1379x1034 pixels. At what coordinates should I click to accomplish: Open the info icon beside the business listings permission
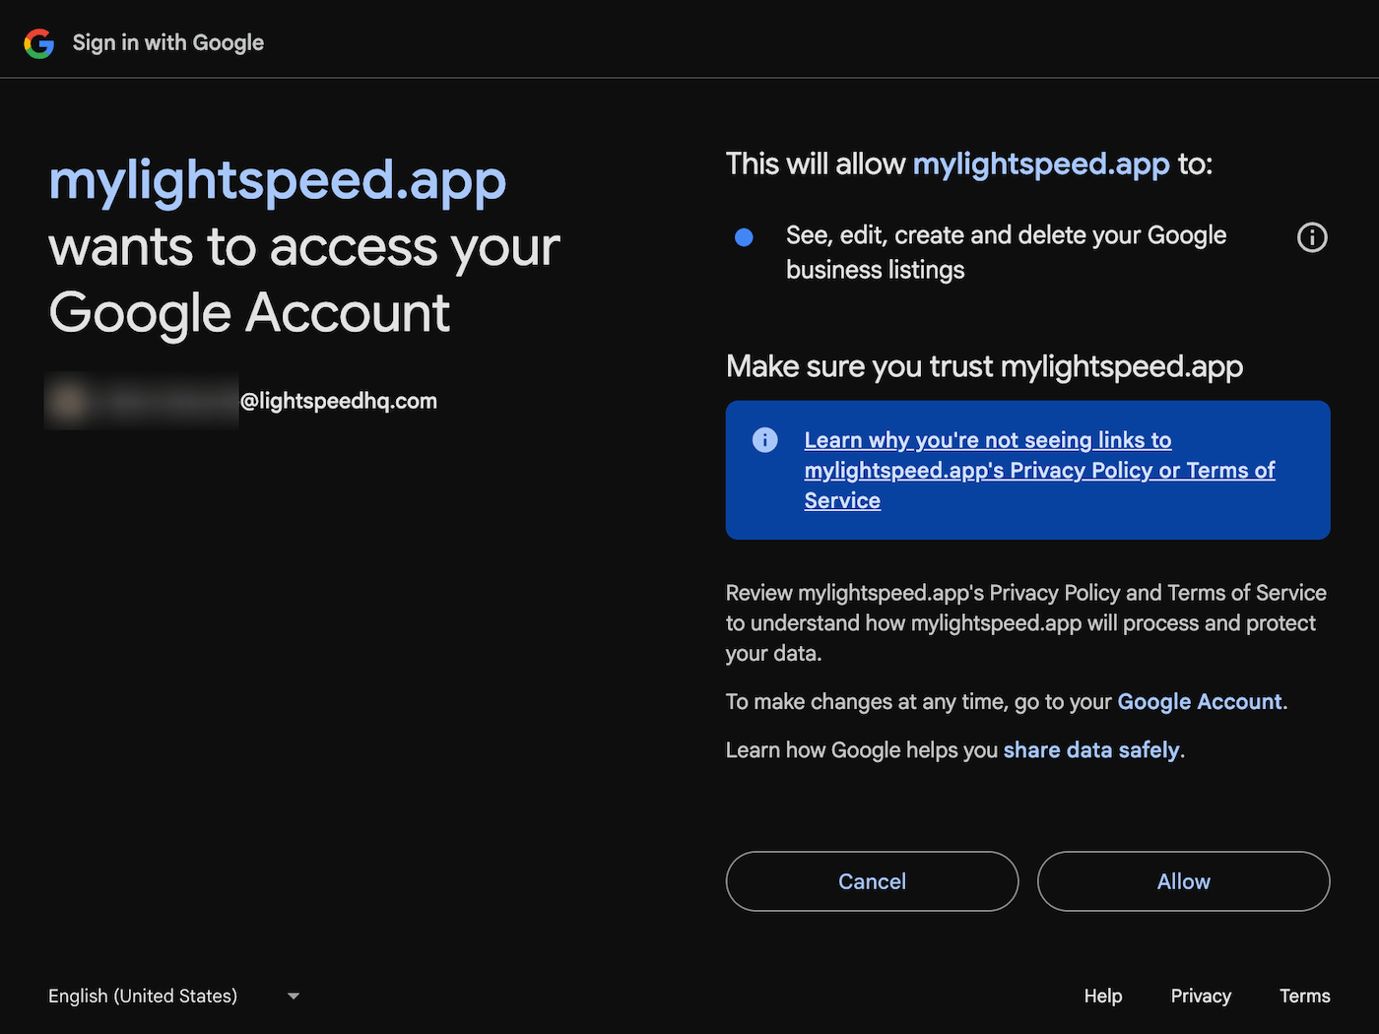1311,237
